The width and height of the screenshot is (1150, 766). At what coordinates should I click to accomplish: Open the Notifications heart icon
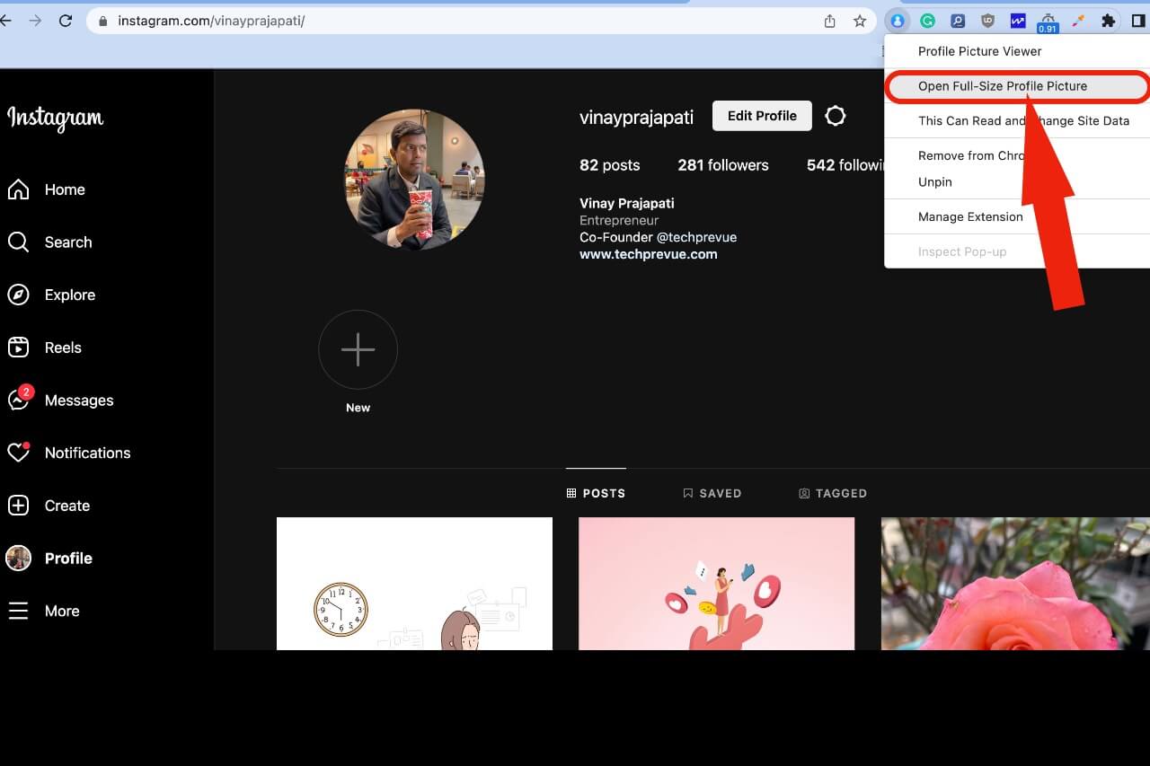pyautogui.click(x=19, y=453)
